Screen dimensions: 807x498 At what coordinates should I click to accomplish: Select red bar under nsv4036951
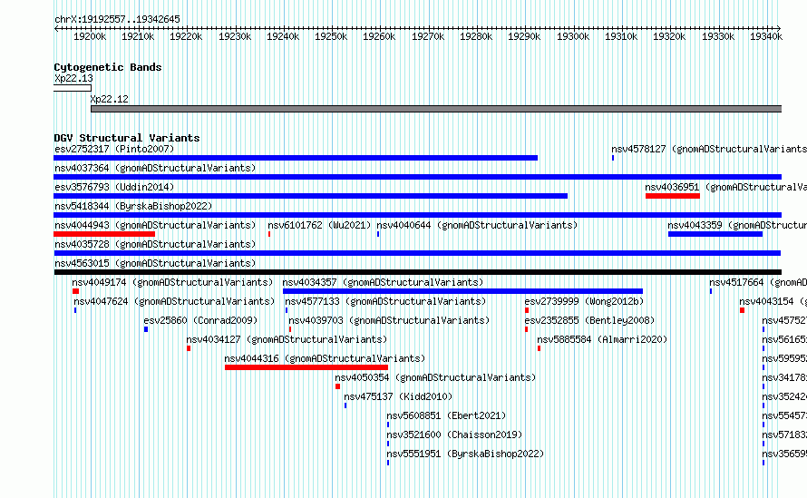pos(673,196)
